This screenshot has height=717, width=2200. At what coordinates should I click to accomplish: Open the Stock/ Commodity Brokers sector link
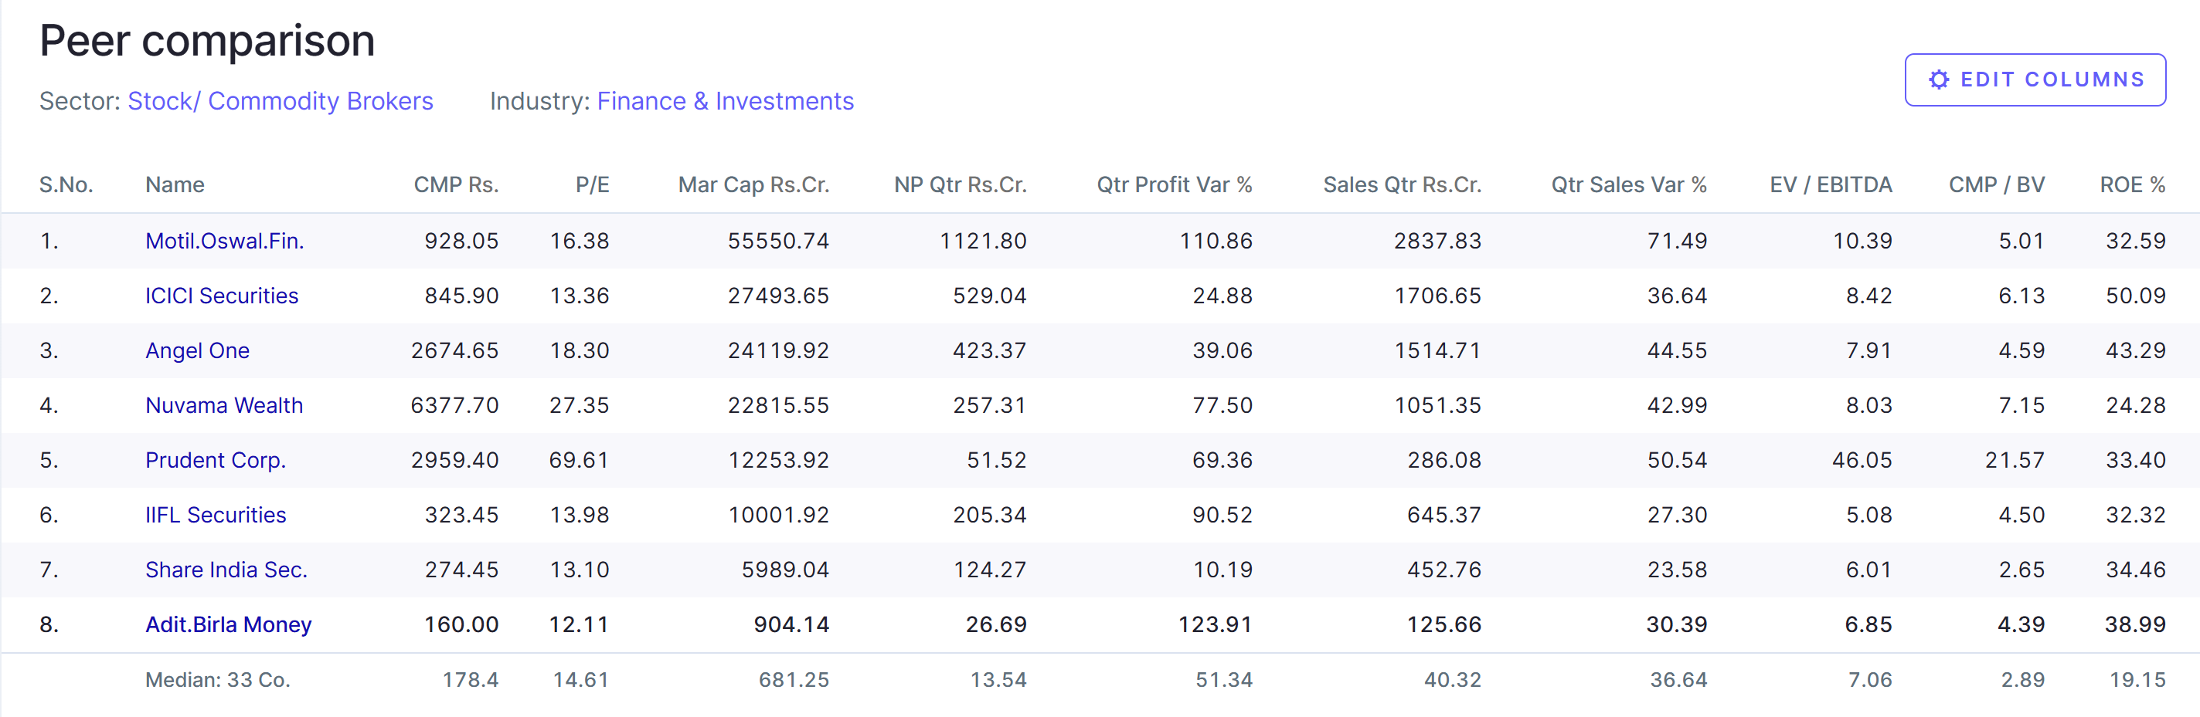281,101
